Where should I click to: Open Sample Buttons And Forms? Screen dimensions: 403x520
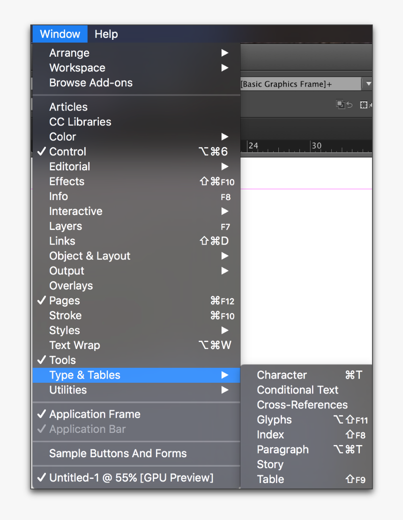tap(136, 453)
